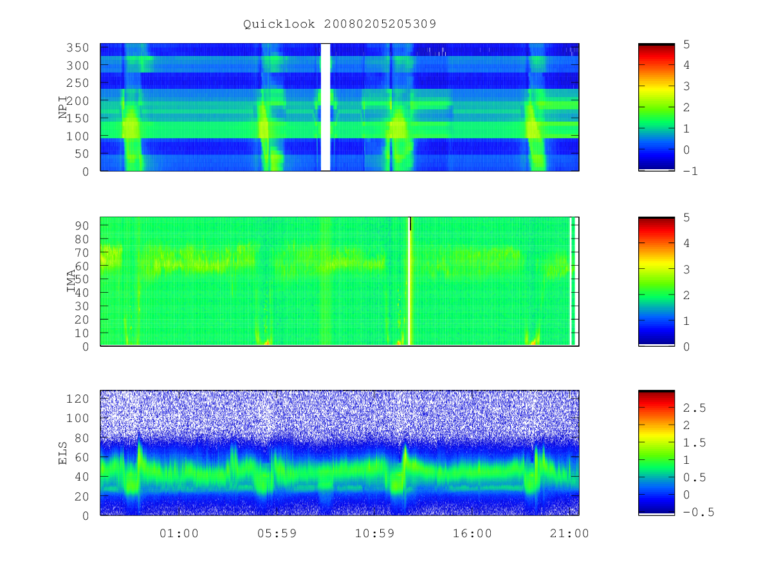Click the 5 label on IMA colorbar
Image resolution: width=772 pixels, height=579 pixels.
(685, 217)
